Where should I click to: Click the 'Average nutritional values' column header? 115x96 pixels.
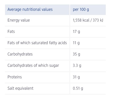[30, 9]
